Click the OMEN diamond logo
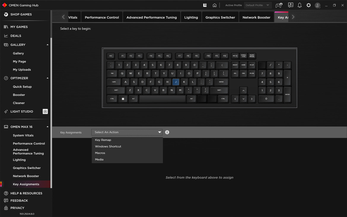This screenshot has width=347, height=217. (4, 5)
